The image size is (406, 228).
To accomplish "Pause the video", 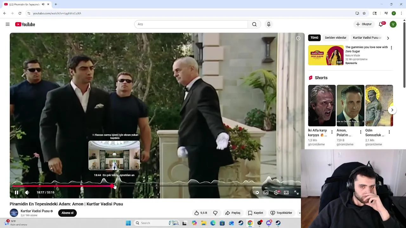I will point(16,192).
